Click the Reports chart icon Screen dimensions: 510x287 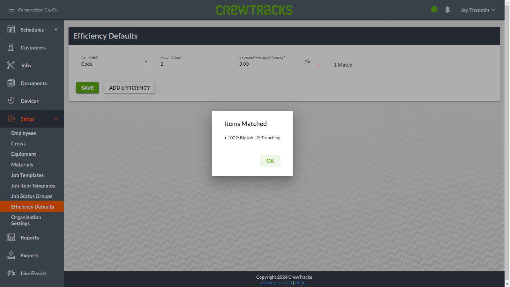coord(11,238)
